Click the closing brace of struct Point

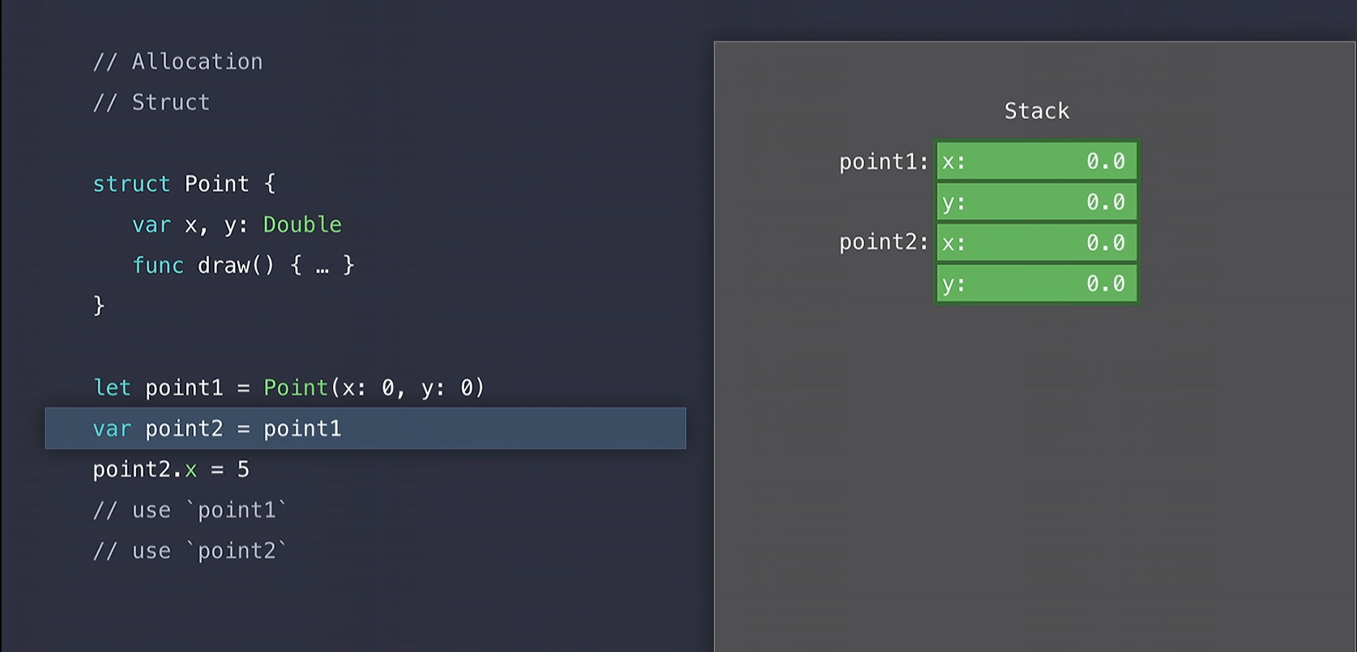point(99,305)
